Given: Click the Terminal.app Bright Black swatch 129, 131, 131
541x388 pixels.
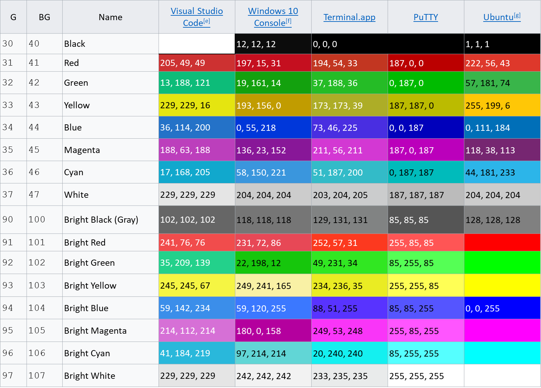Looking at the screenshot, I should tap(349, 220).
